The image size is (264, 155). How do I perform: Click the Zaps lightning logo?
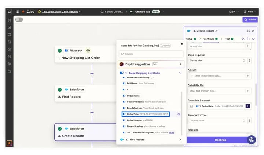23,12
